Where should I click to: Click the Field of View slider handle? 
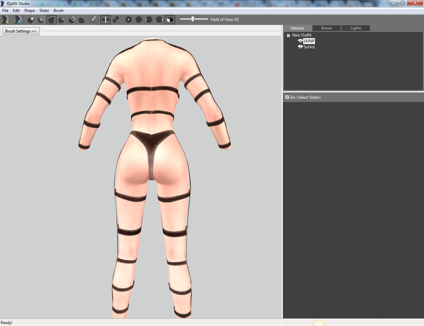193,19
